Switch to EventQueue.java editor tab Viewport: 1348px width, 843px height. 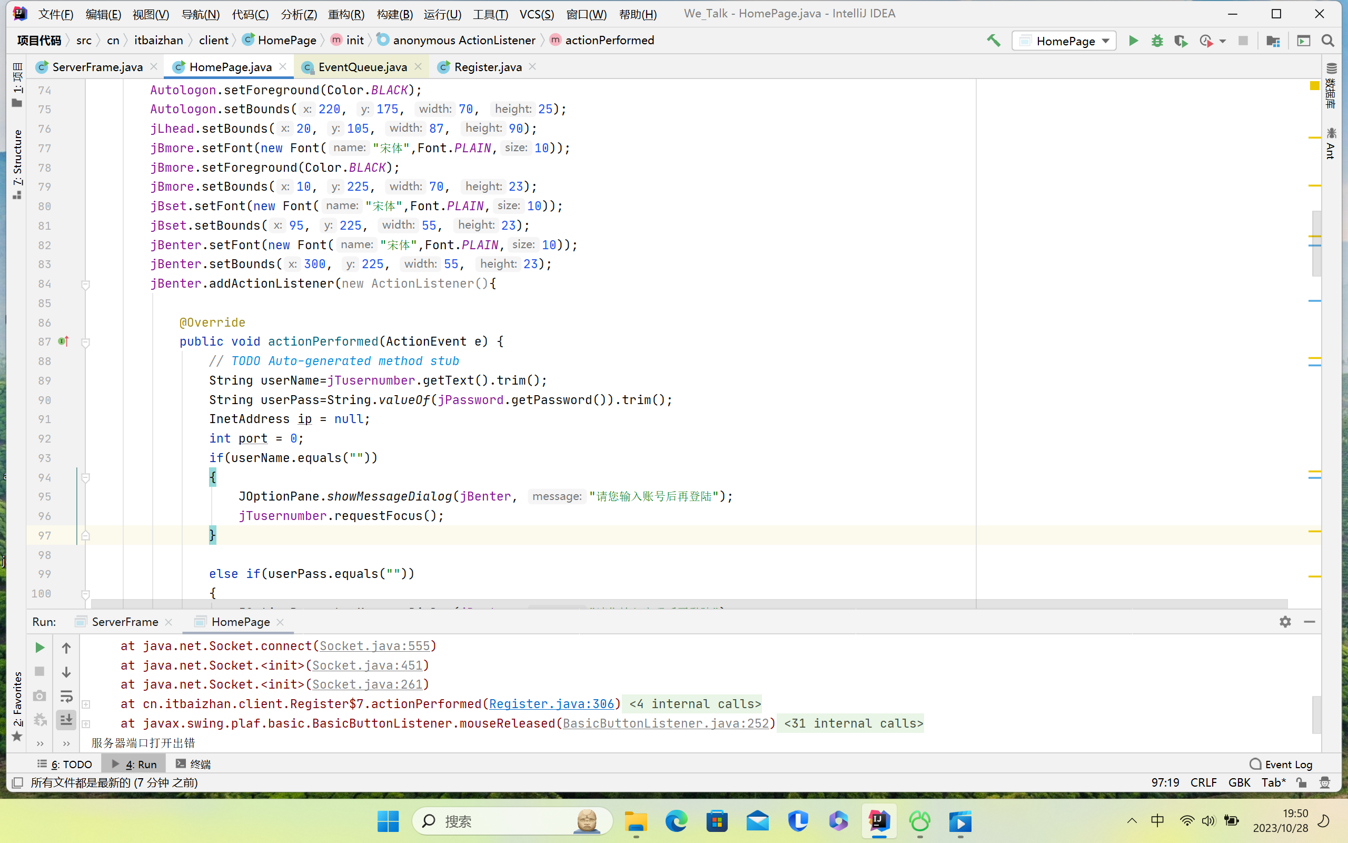pos(362,67)
